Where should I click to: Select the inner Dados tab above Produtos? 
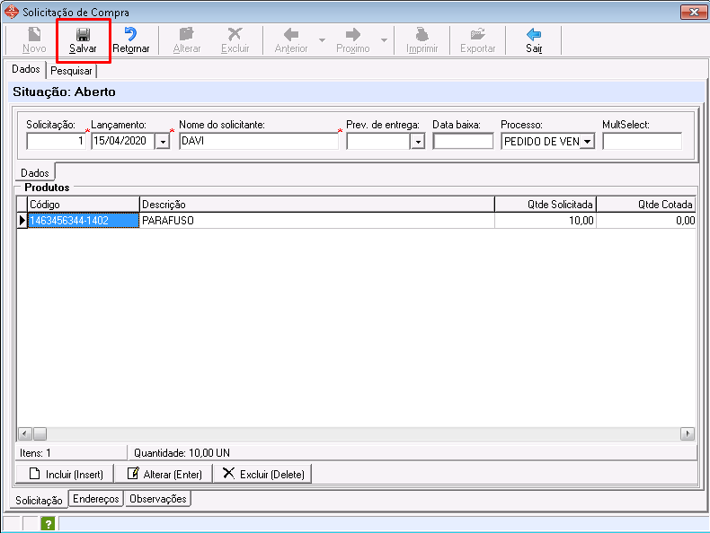[35, 172]
